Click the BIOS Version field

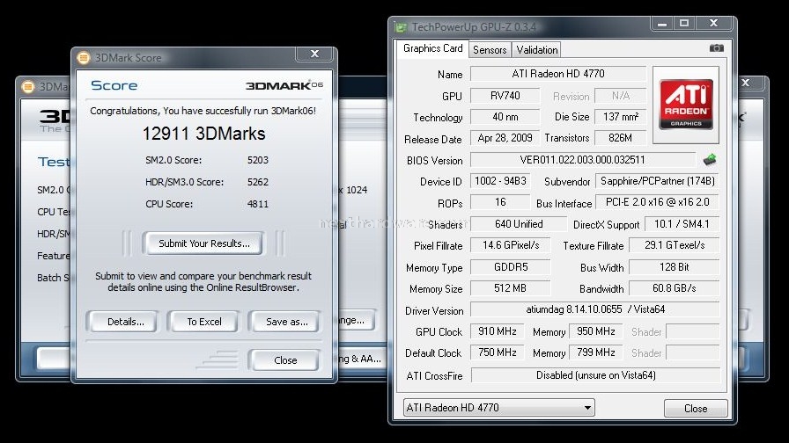[583, 160]
